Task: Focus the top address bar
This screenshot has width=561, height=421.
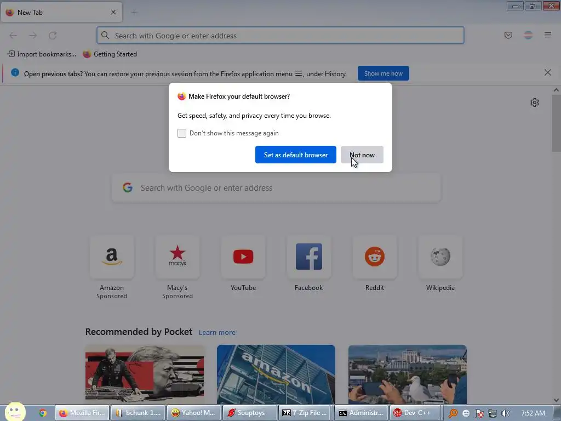Action: point(280,36)
